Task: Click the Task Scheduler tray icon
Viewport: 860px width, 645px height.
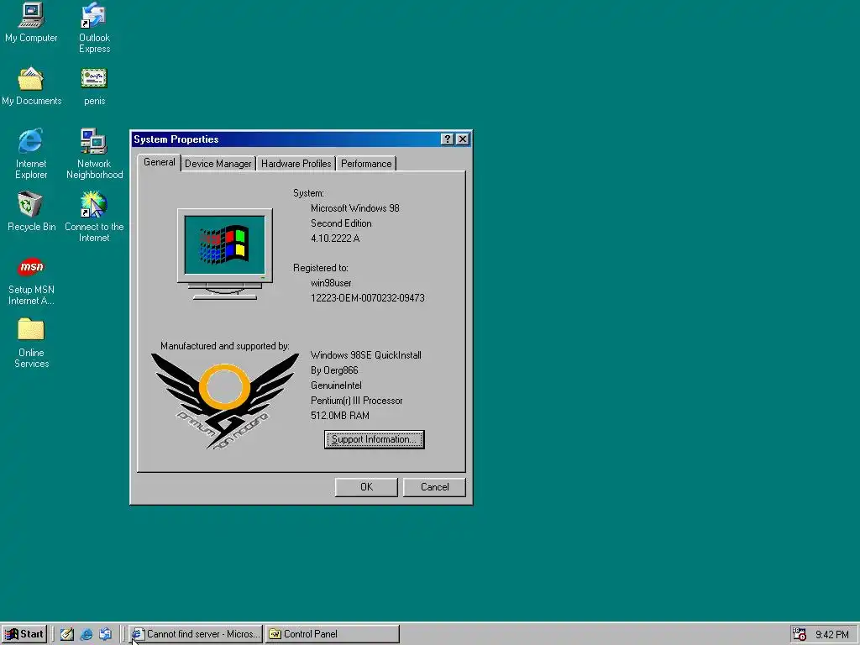Action: (800, 634)
